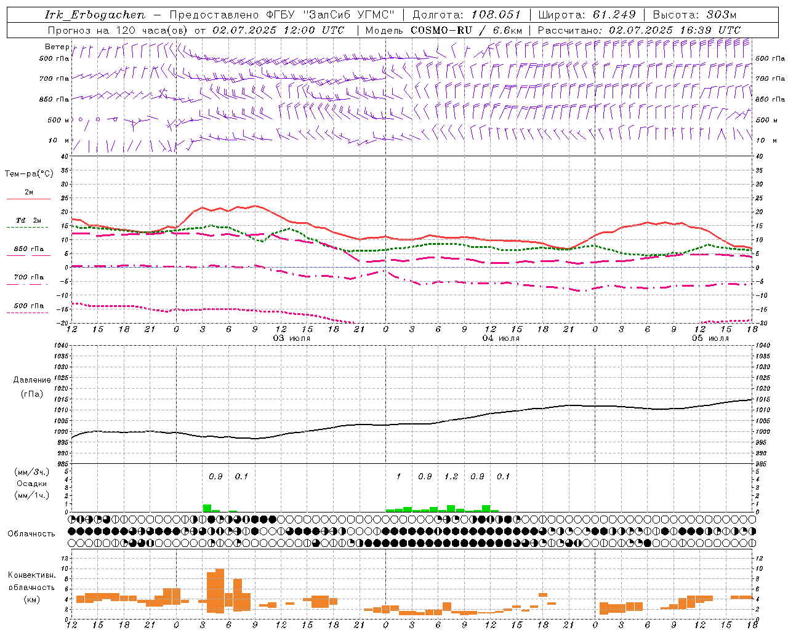Click the "03 июля" date label

292,338
